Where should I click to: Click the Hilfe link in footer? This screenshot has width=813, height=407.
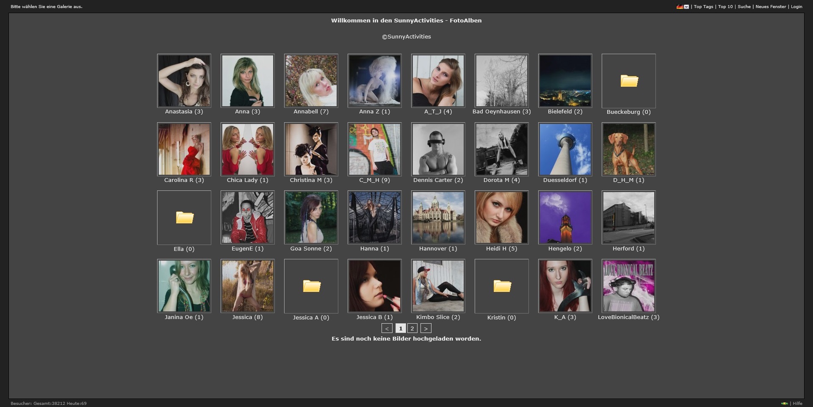click(x=797, y=403)
